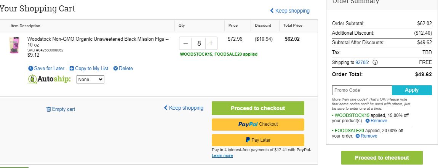
Task: Click into the Promo Code field
Action: pos(362,90)
